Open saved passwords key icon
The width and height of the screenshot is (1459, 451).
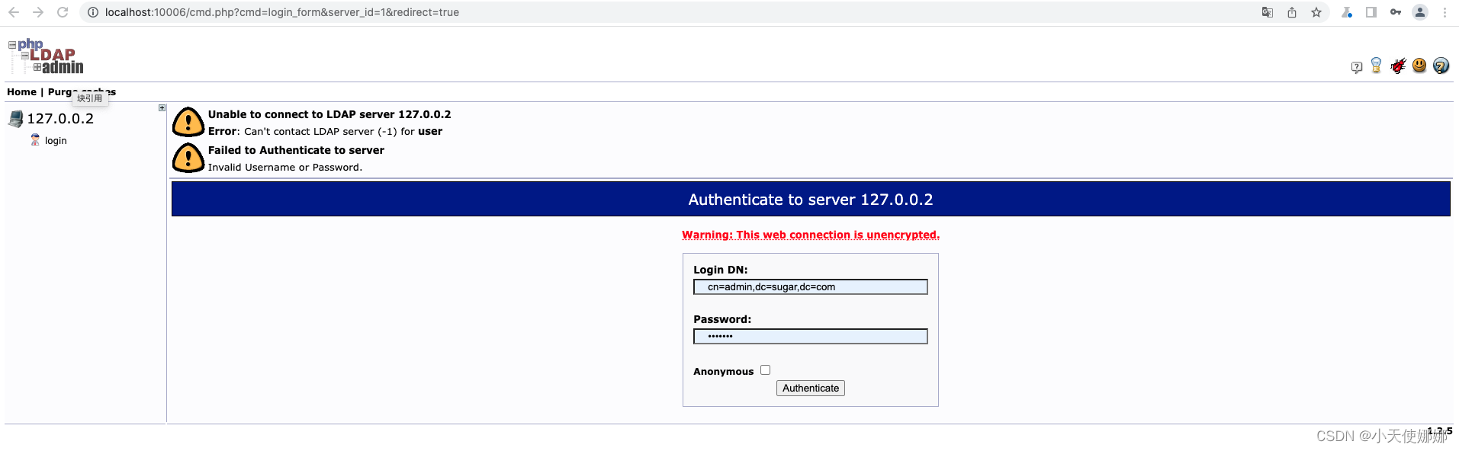point(1396,12)
